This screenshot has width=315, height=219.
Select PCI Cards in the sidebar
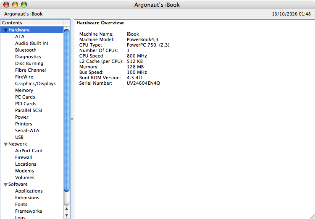(26, 104)
